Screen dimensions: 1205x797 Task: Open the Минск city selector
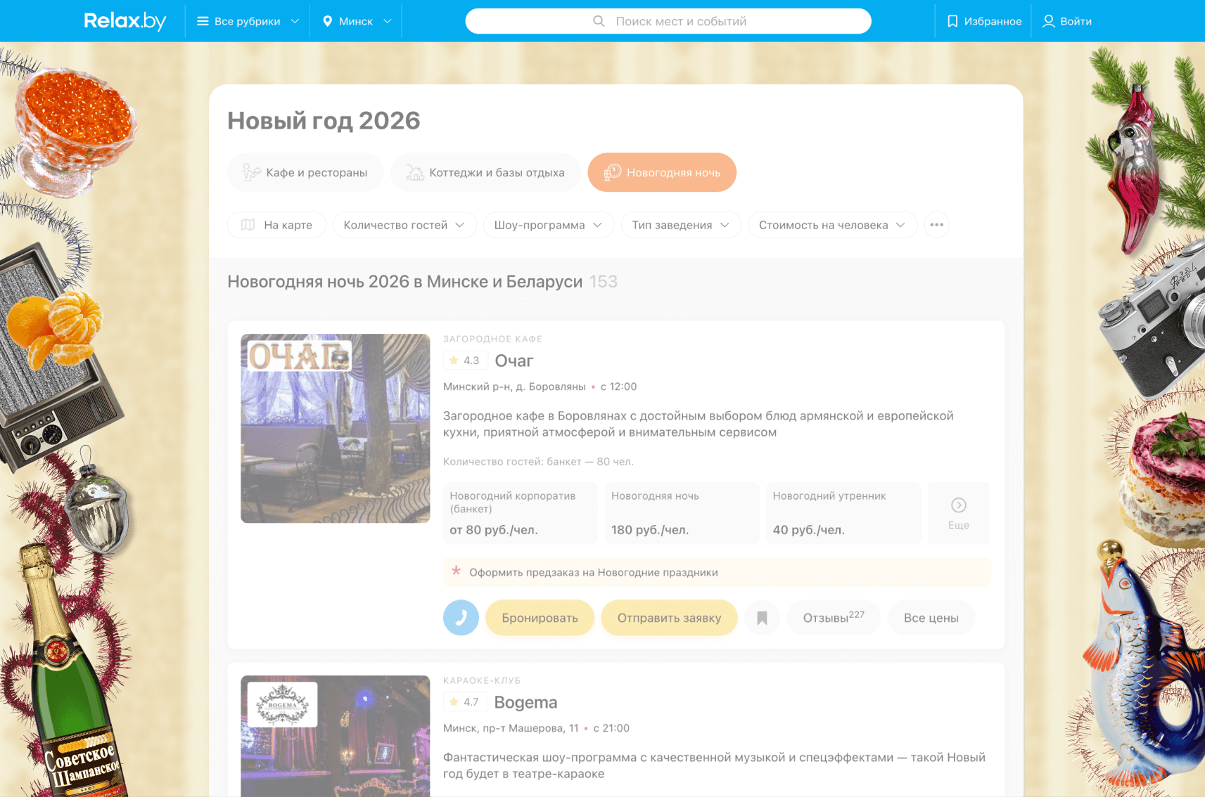click(x=356, y=21)
